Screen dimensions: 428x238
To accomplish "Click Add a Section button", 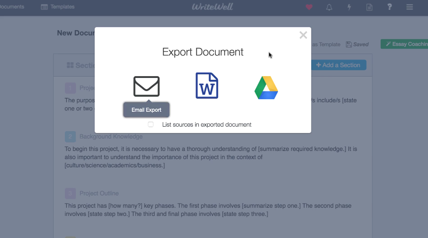I will (338, 65).
